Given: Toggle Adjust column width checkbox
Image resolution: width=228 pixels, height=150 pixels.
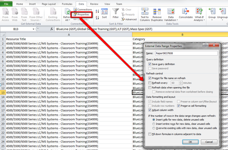Looking at the screenshot, I should click(x=150, y=110).
